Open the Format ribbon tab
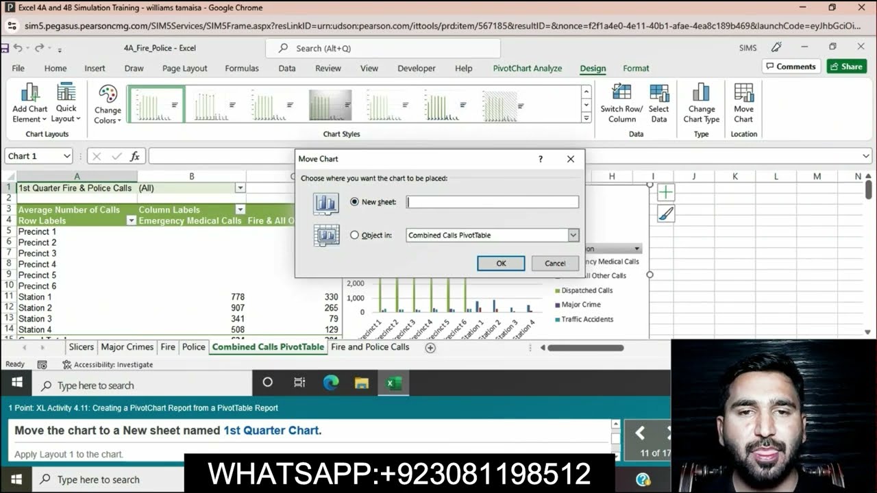The image size is (877, 493). [x=636, y=68]
